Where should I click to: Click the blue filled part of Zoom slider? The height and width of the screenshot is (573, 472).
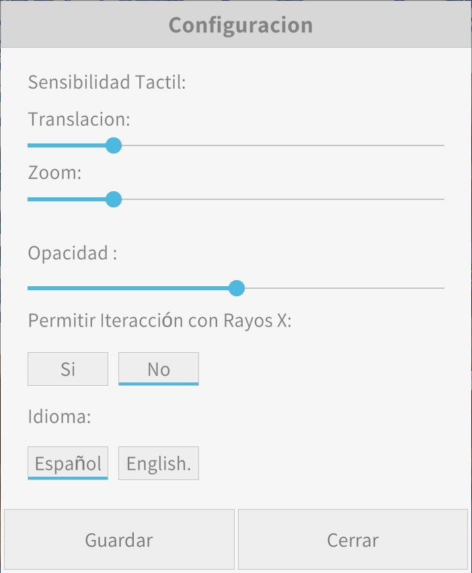tap(67, 199)
